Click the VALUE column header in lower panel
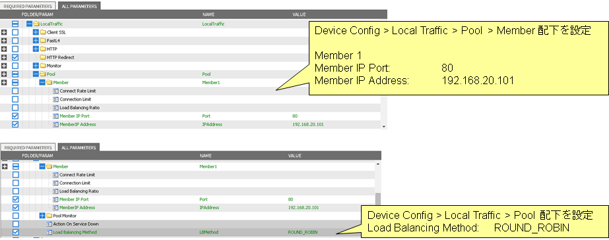 pos(294,156)
